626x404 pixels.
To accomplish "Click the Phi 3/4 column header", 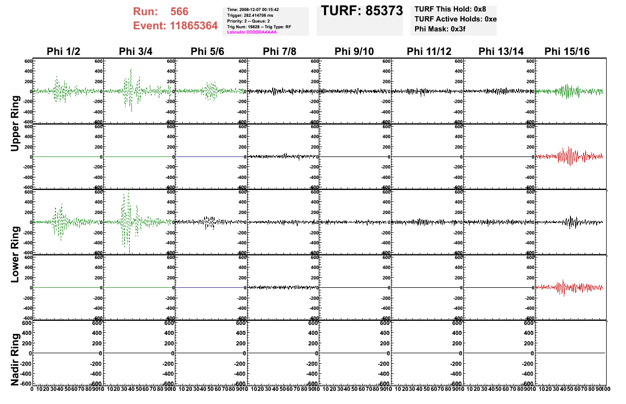I will pyautogui.click(x=136, y=51).
